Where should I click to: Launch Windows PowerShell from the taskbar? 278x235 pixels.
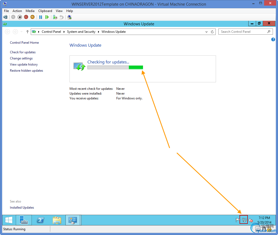[x=40, y=220]
